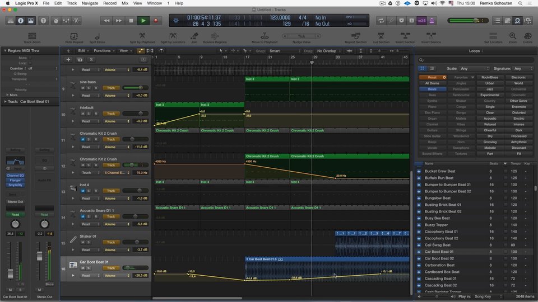Open the File menu
This screenshot has width=538, height=302.
pos(46,3)
